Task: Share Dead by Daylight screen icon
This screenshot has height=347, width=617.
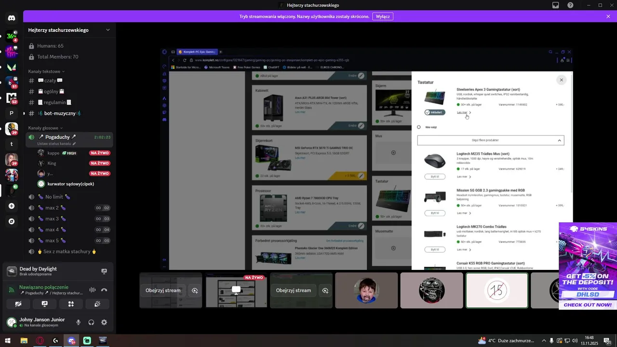Action: 104,271
